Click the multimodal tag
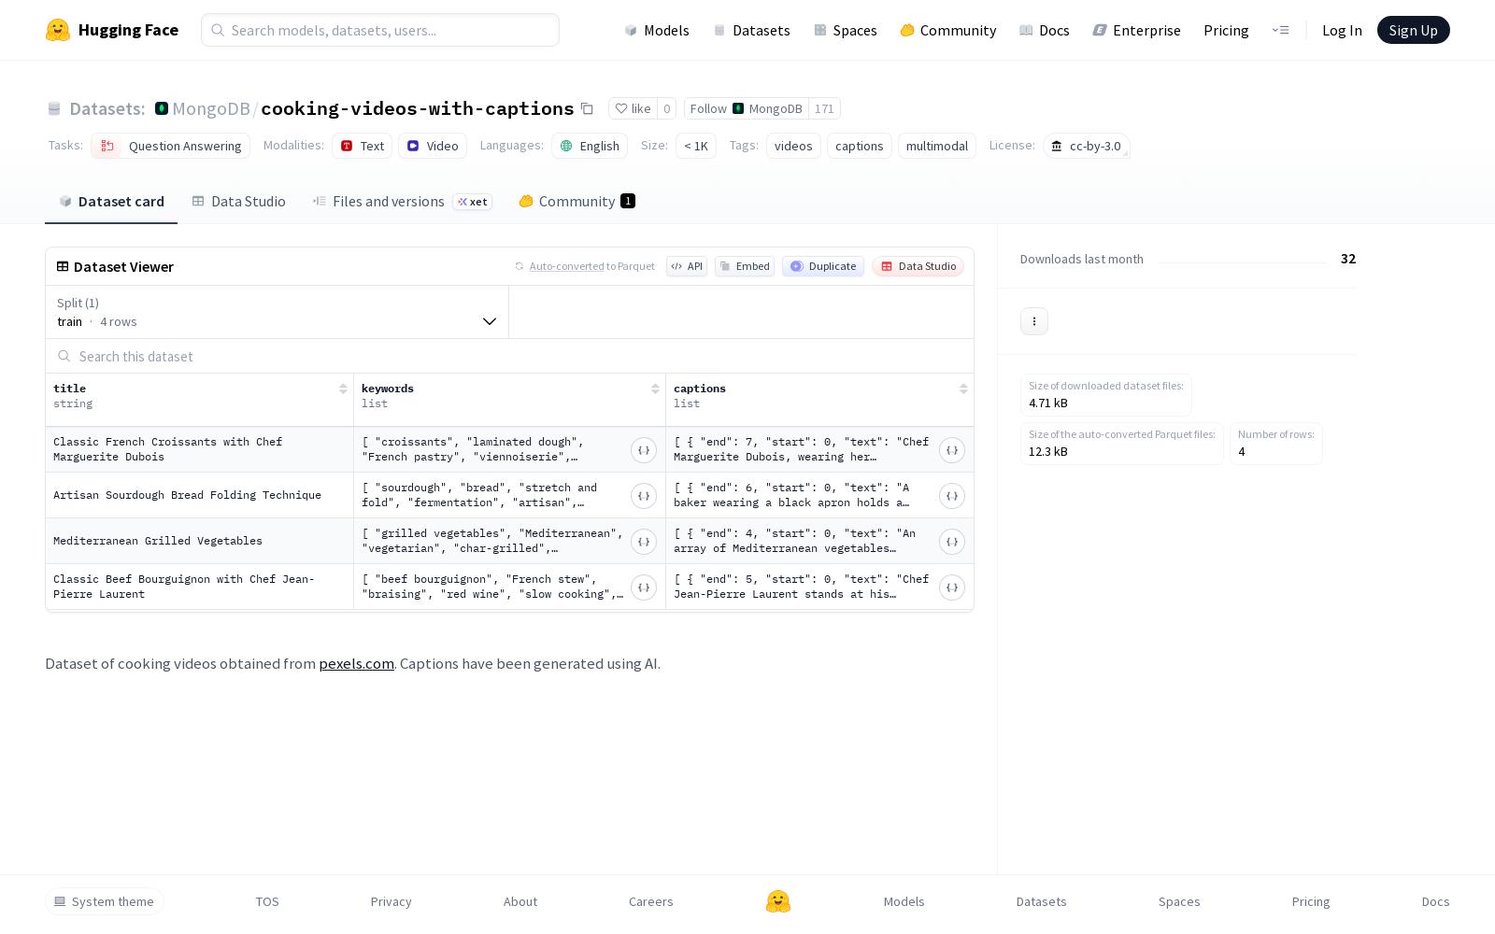The width and height of the screenshot is (1495, 934). click(937, 146)
